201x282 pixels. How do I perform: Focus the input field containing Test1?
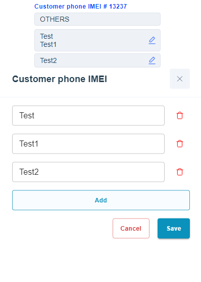[88, 144]
